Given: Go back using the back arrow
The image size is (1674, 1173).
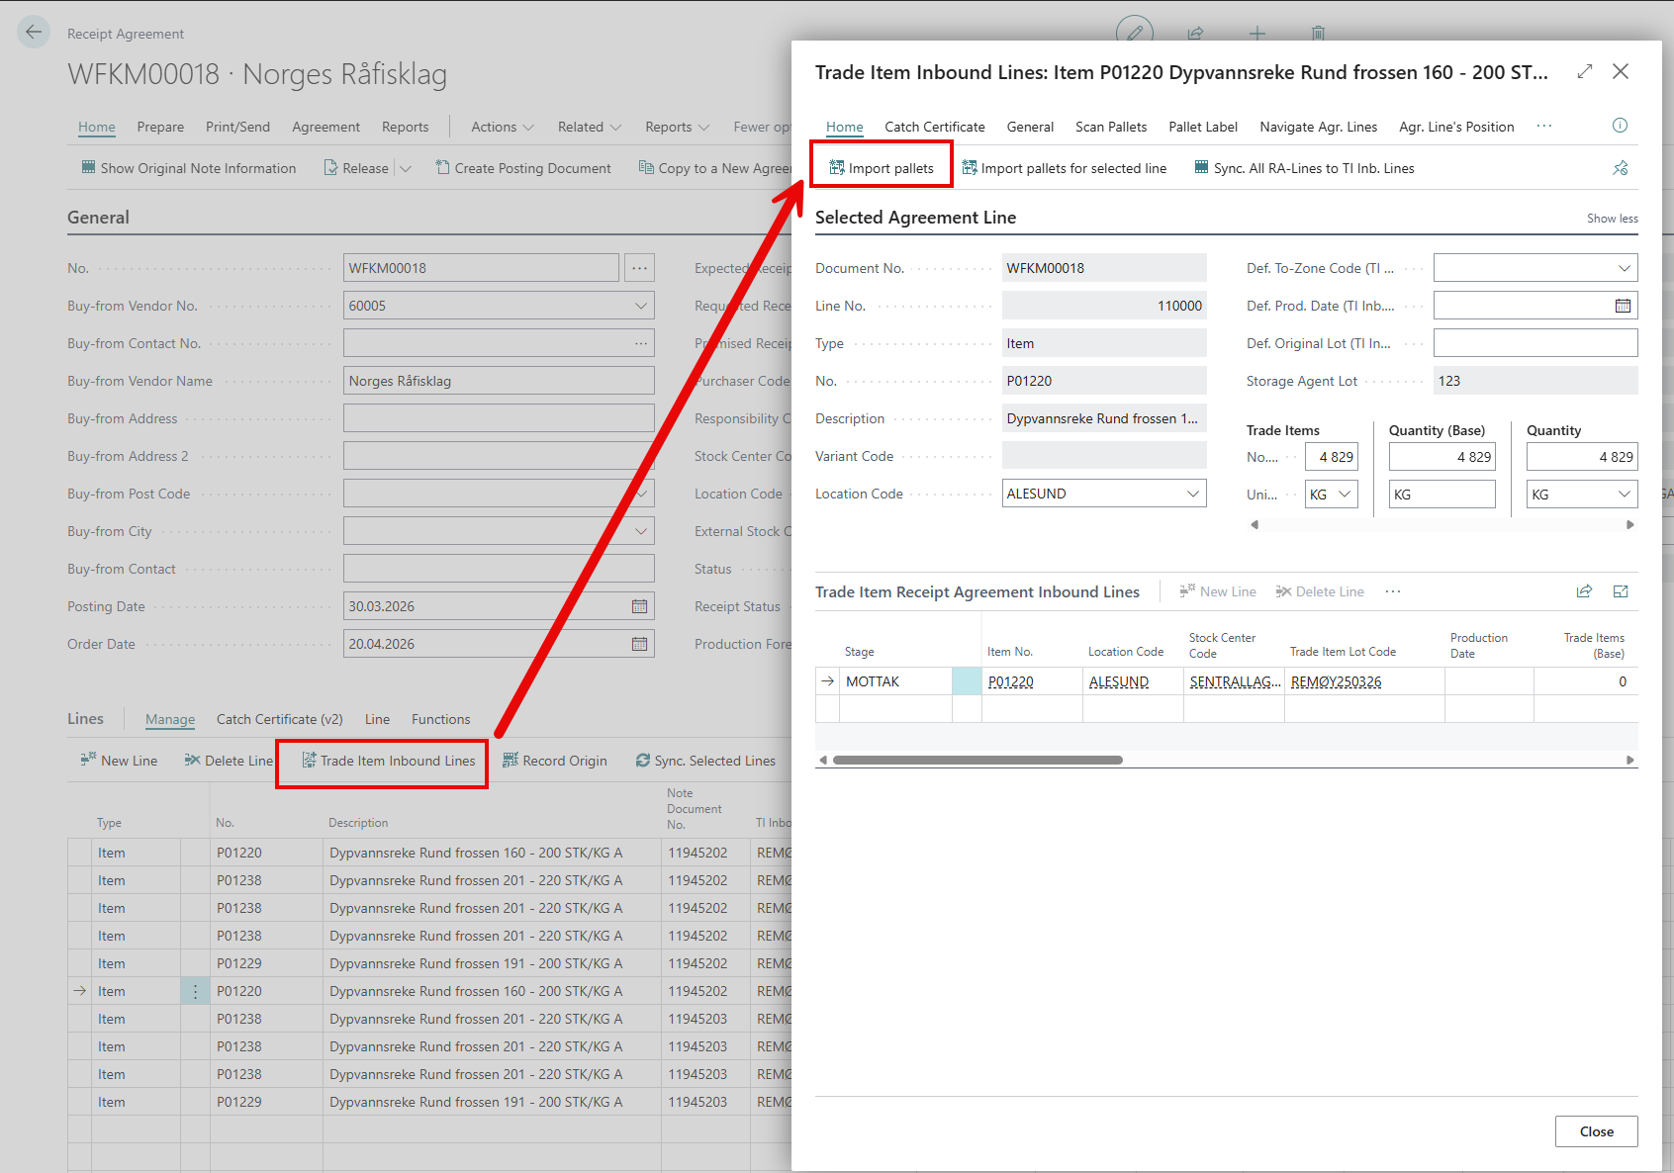Looking at the screenshot, I should (34, 33).
